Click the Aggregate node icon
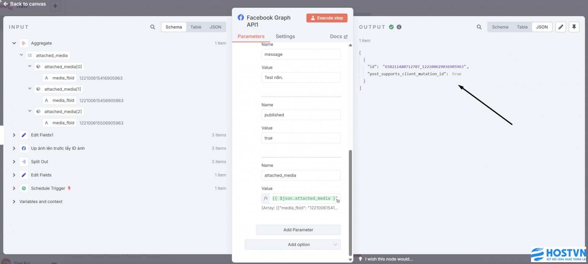 [x=24, y=43]
